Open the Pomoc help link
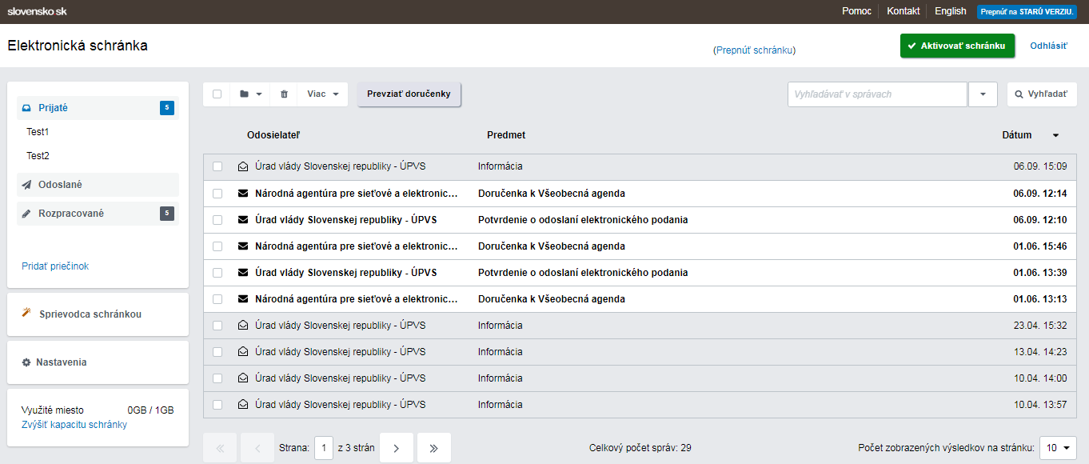This screenshot has height=464, width=1089. click(856, 11)
